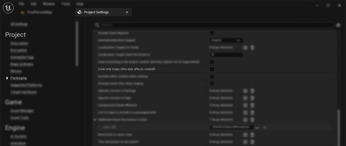Add element to Localization Targets to Chunk
Image resolution: width=346 pixels, height=146 pixels.
point(245,48)
